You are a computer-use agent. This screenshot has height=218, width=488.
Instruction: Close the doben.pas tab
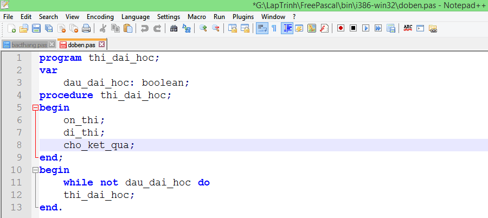[x=101, y=44]
